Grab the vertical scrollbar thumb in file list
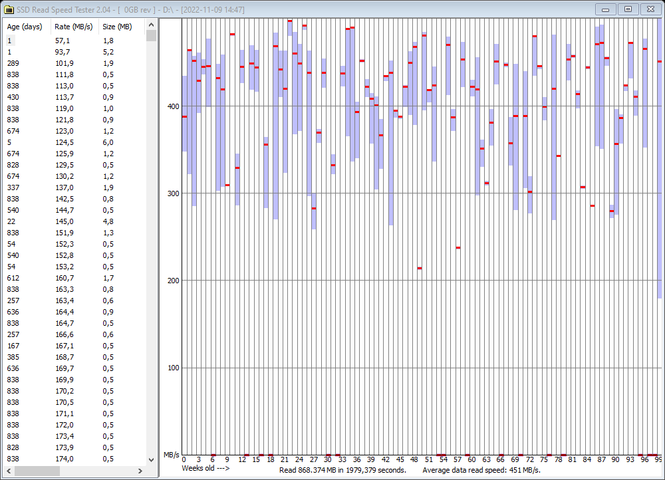This screenshot has height=480, width=665. click(x=152, y=35)
